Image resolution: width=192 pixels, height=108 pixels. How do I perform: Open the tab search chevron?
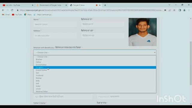[169, 5]
